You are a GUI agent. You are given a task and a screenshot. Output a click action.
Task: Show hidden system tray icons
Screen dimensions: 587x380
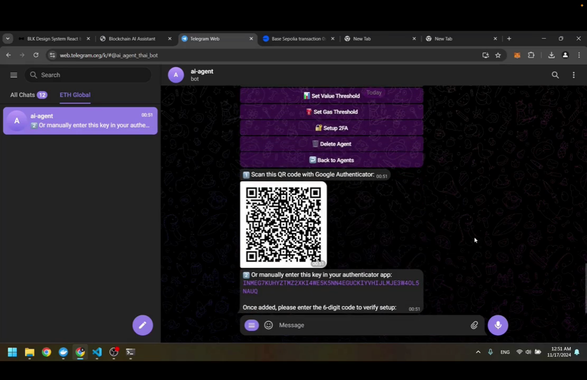tap(478, 353)
